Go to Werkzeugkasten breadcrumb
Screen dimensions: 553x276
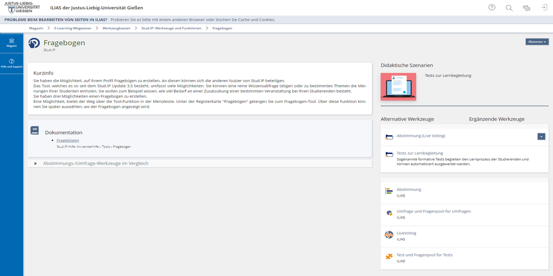point(116,28)
